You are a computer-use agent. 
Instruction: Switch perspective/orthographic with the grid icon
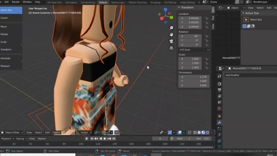coord(171,48)
